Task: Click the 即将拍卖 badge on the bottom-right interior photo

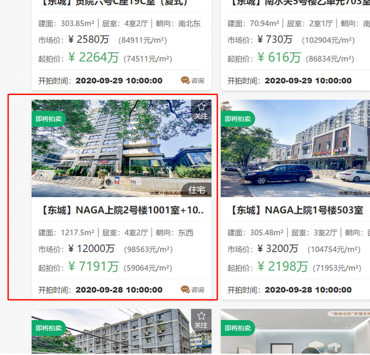Action: point(238,328)
